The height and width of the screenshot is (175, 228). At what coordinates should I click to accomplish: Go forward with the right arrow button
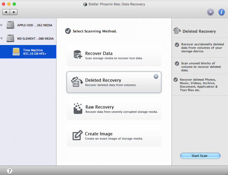(x=14, y=12)
